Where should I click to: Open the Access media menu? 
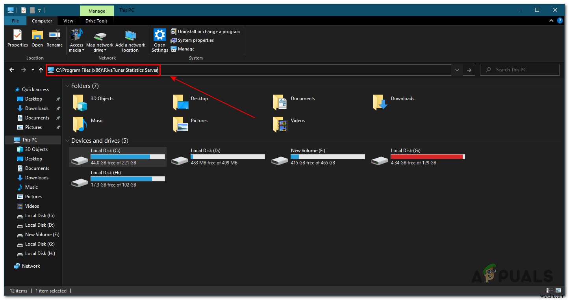coord(76,41)
